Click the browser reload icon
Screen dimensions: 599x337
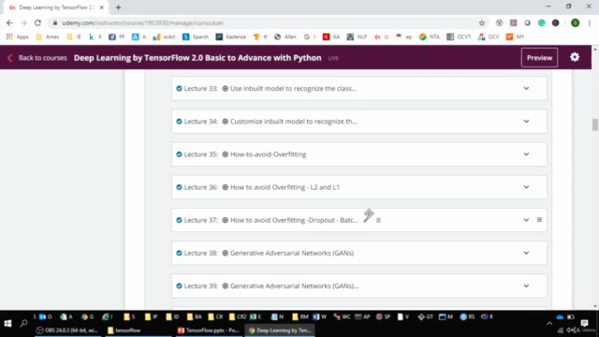(x=37, y=22)
